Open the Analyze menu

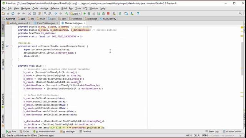point(44,8)
